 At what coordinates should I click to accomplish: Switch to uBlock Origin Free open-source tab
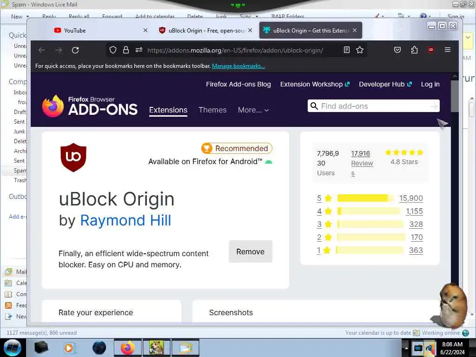click(206, 30)
